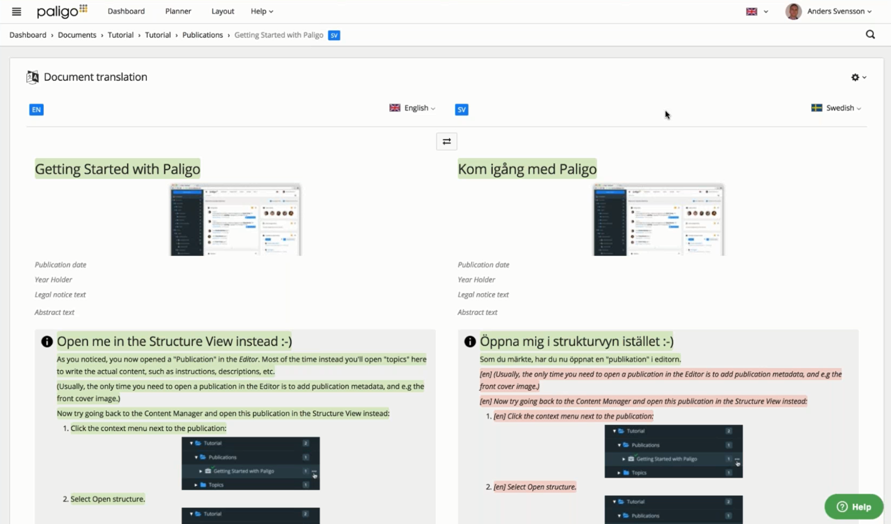
Task: Click the Kom igång med Paligo heading
Action: click(x=527, y=169)
